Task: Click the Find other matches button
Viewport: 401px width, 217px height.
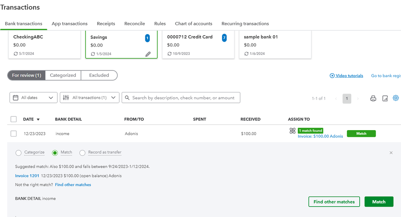Action: coord(334,202)
